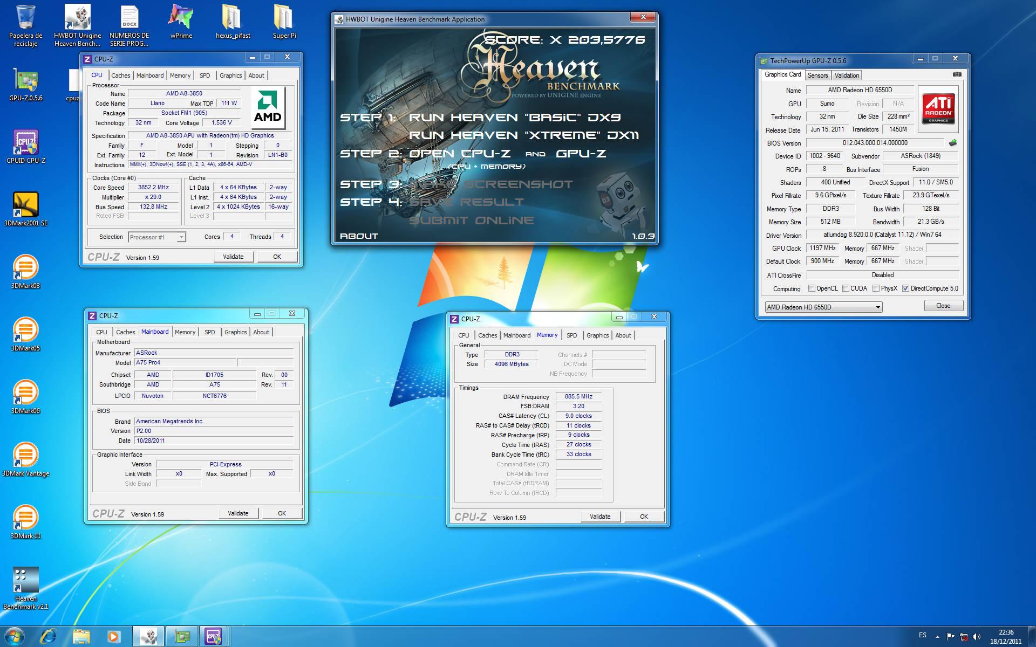Click Run Heaven "Basic" DX9
This screenshot has height=647, width=1036.
515,118
